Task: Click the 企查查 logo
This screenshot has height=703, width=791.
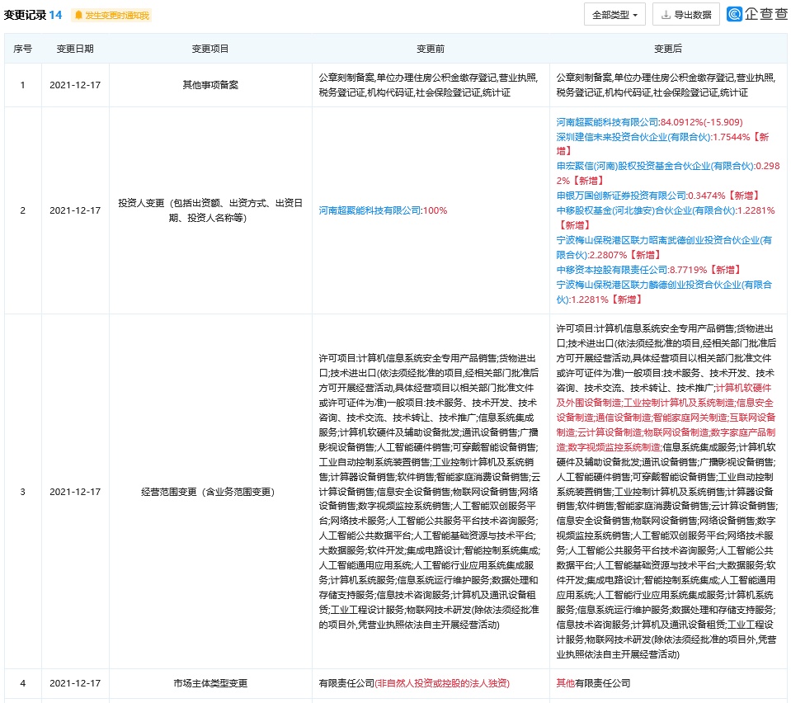Action: pos(756,14)
